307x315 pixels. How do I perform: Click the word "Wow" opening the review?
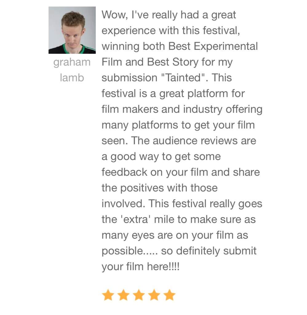(112, 15)
